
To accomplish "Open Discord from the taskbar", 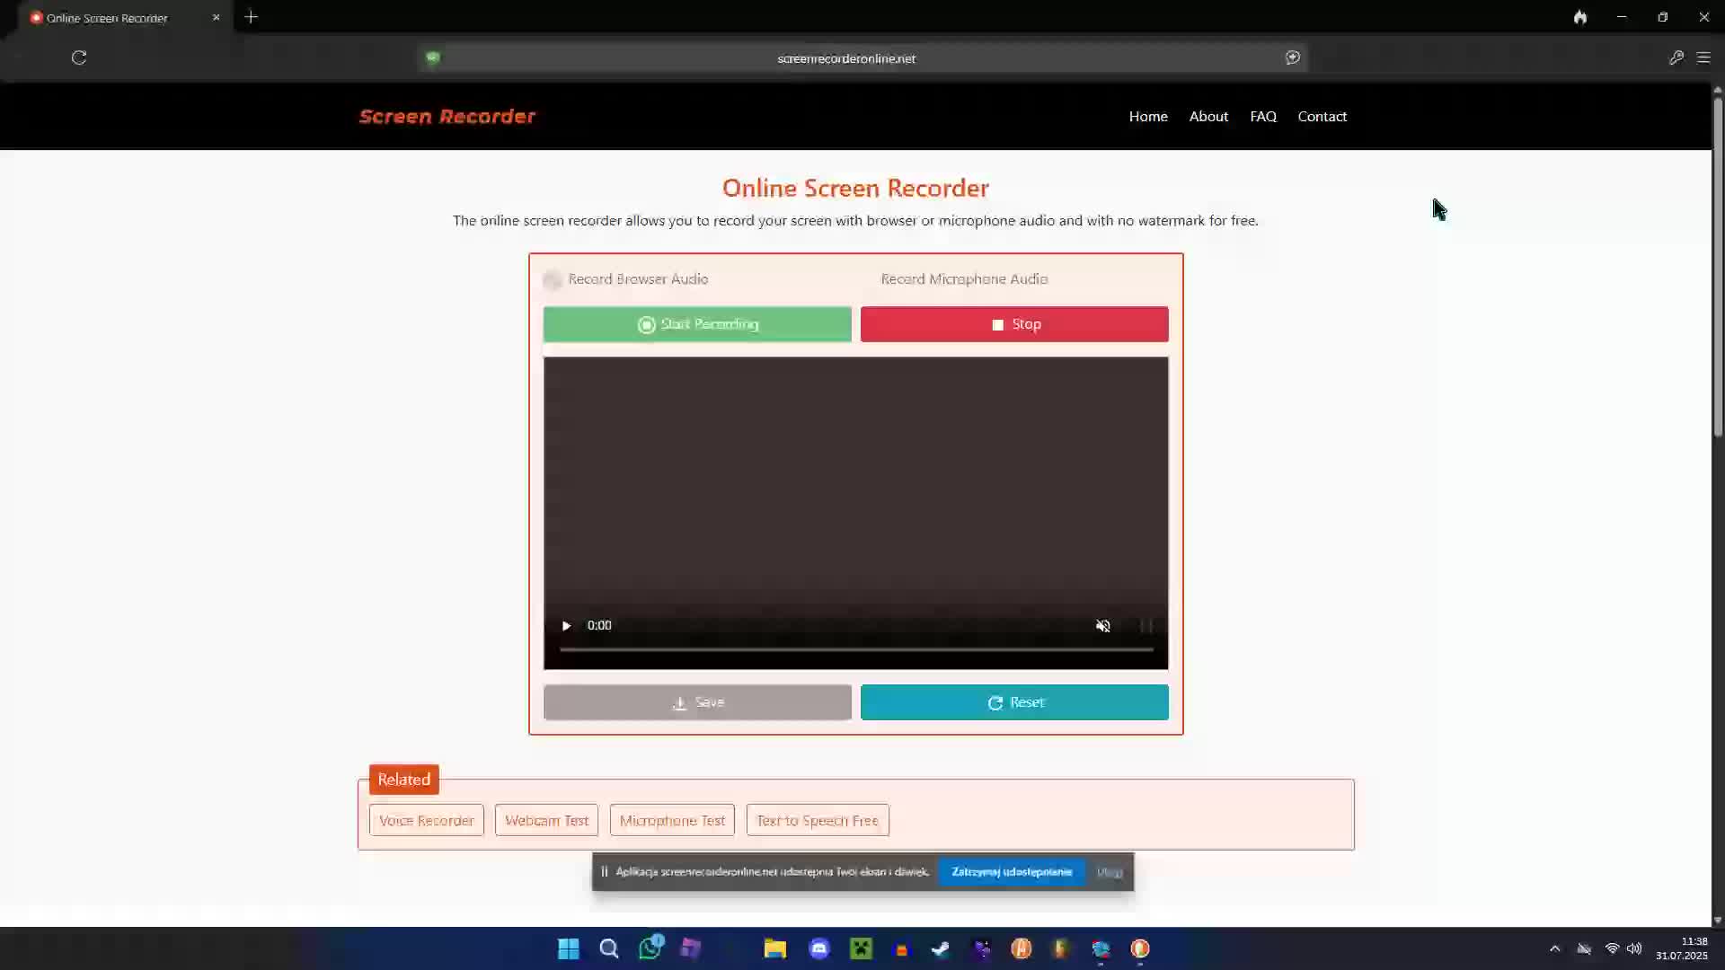I will coord(819,948).
